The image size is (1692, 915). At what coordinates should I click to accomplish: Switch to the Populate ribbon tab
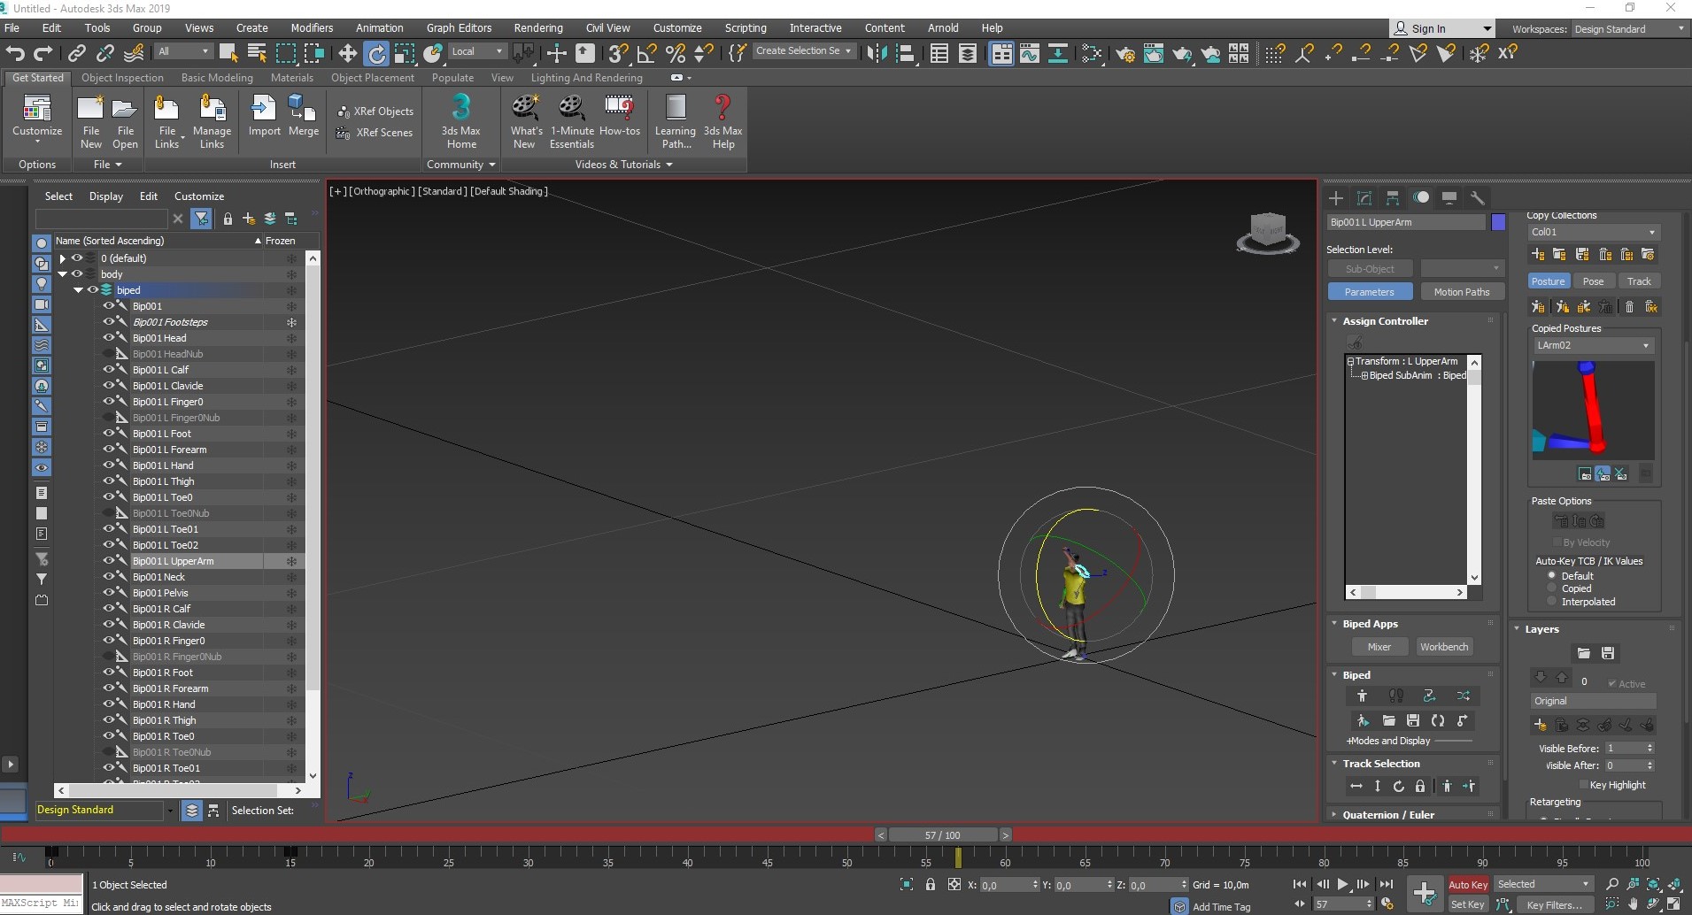click(452, 78)
